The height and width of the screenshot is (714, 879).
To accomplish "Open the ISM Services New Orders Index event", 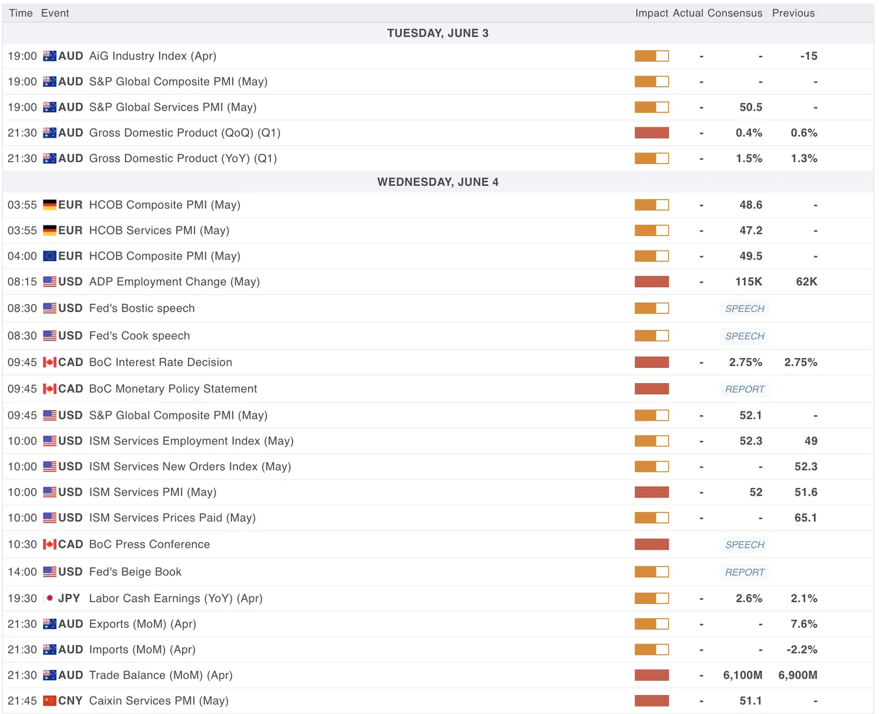I will 190,467.
